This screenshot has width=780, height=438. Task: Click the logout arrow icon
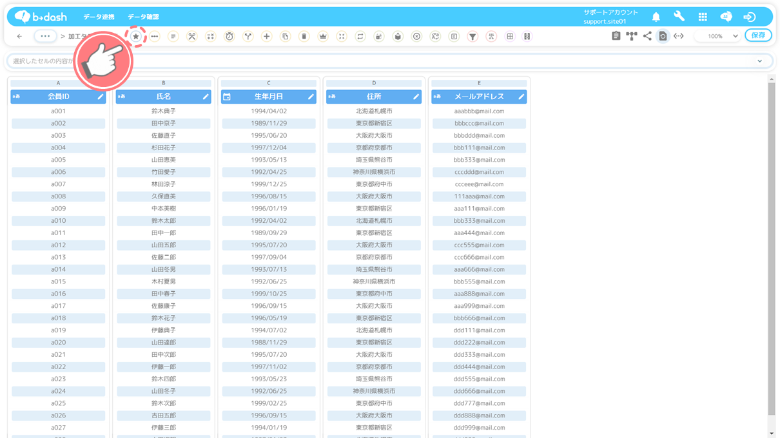click(749, 17)
